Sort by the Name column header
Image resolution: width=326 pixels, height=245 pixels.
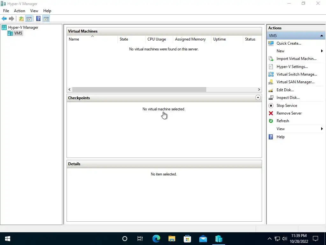(x=92, y=39)
